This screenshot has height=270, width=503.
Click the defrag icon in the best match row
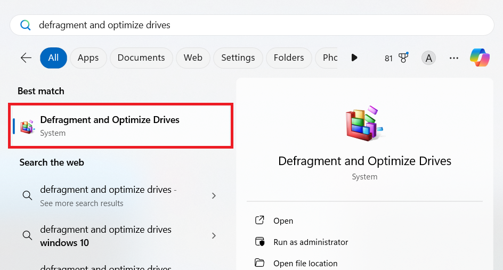tap(27, 126)
